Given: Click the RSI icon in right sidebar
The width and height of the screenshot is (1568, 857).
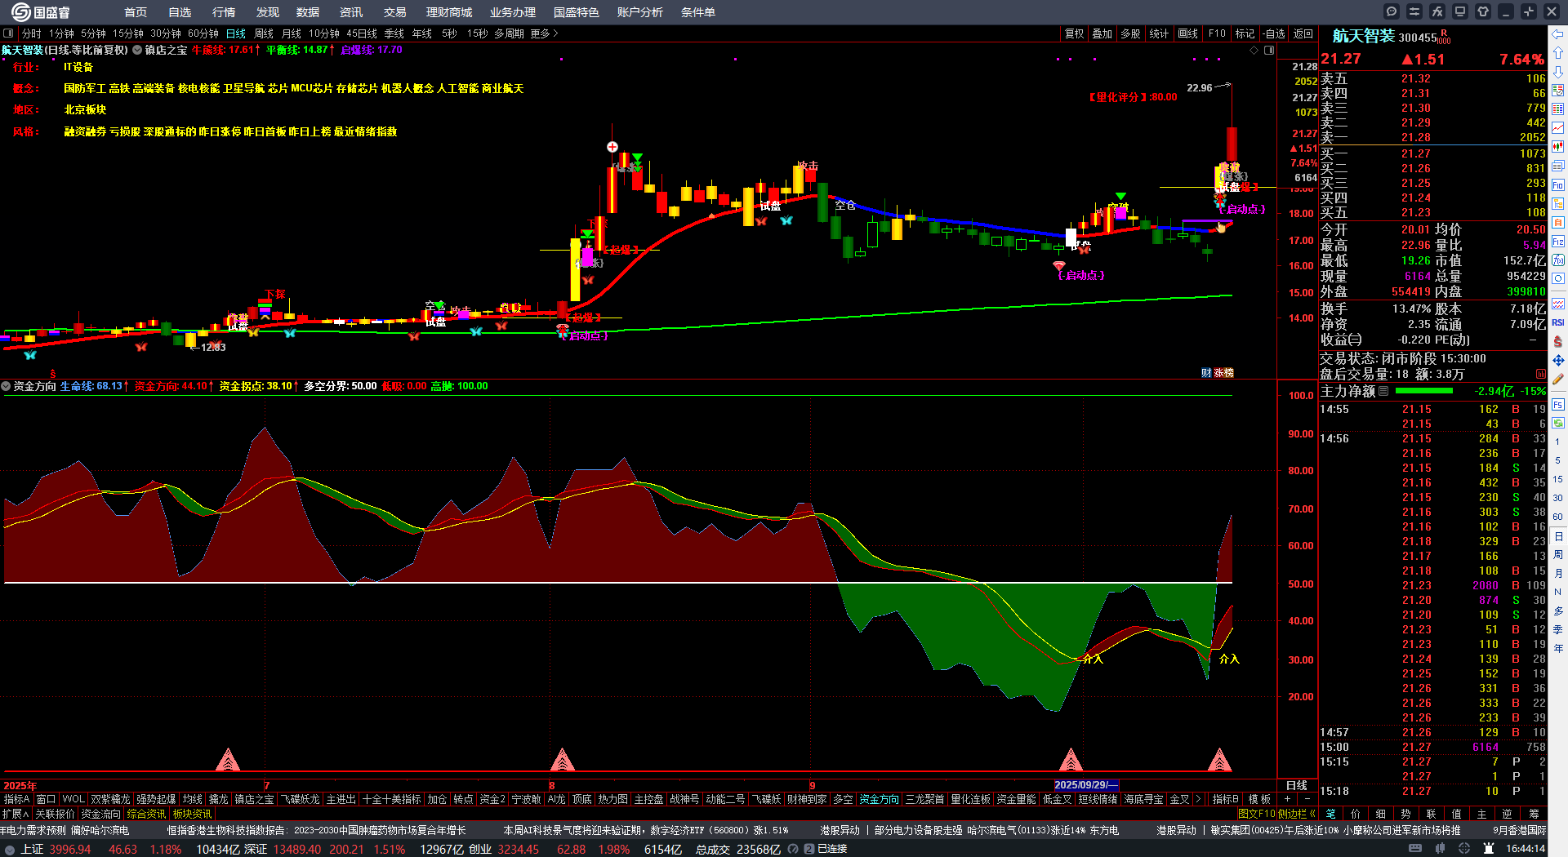Looking at the screenshot, I should coord(1558,322).
